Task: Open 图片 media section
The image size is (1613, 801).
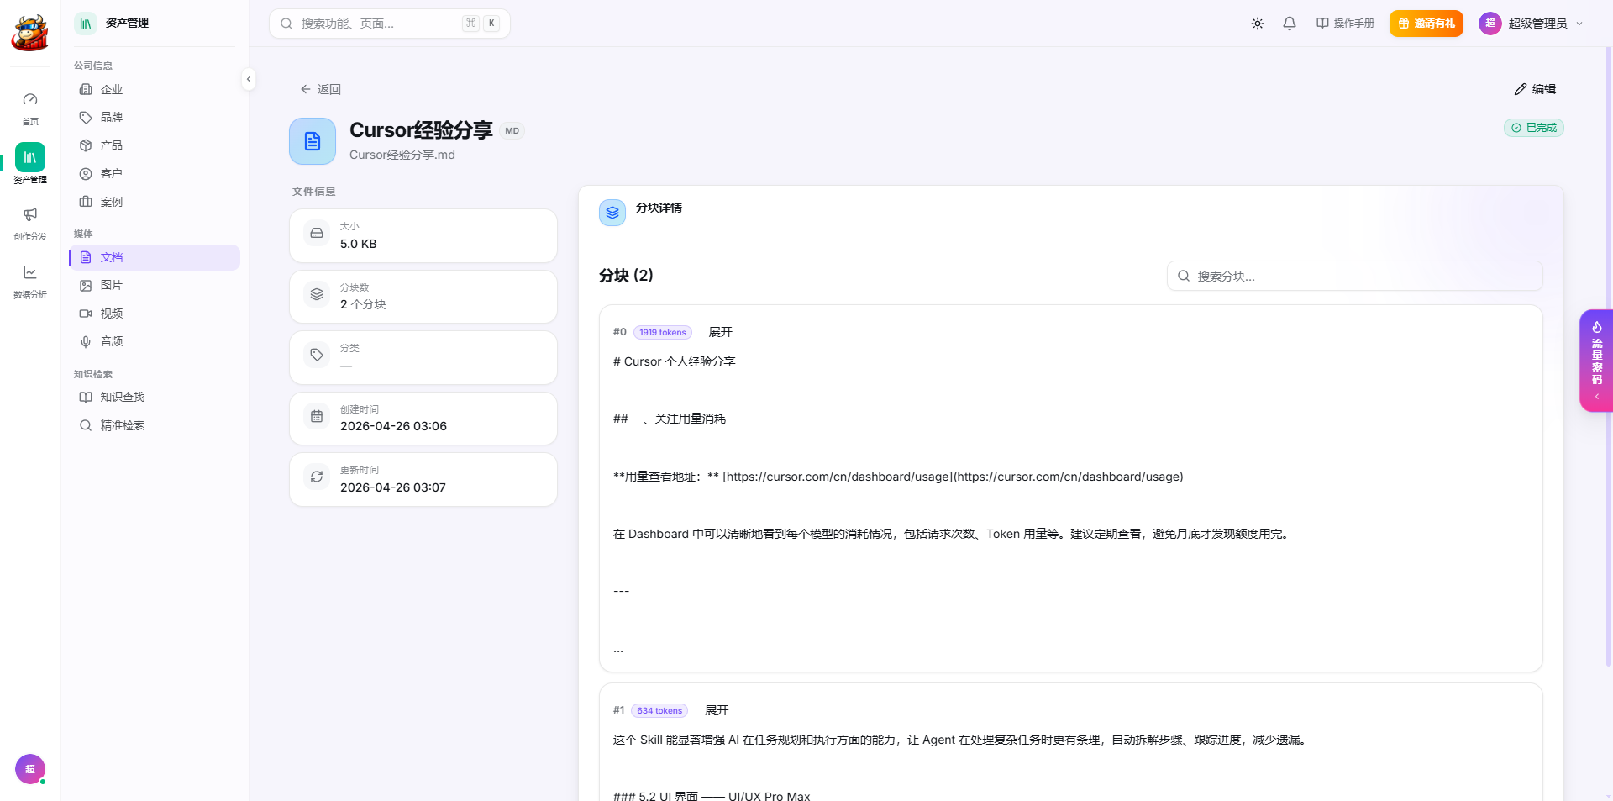Action: (155, 285)
